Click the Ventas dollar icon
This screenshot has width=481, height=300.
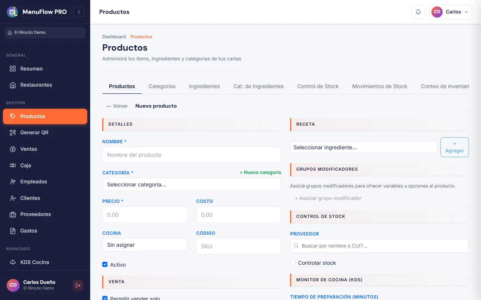(13, 149)
